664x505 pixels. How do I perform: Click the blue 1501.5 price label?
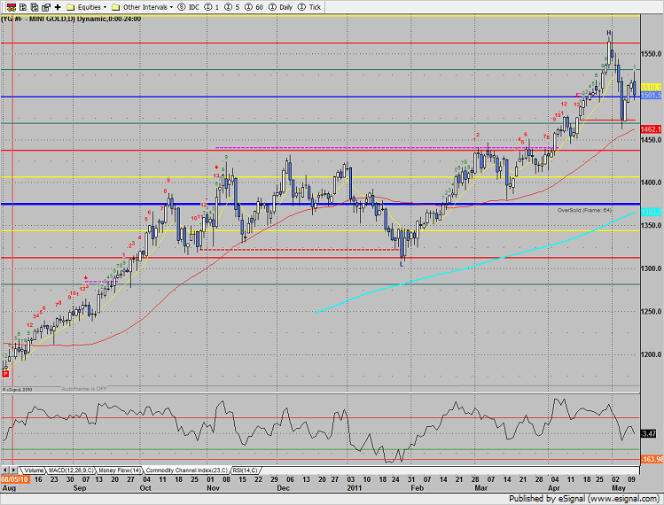click(651, 96)
